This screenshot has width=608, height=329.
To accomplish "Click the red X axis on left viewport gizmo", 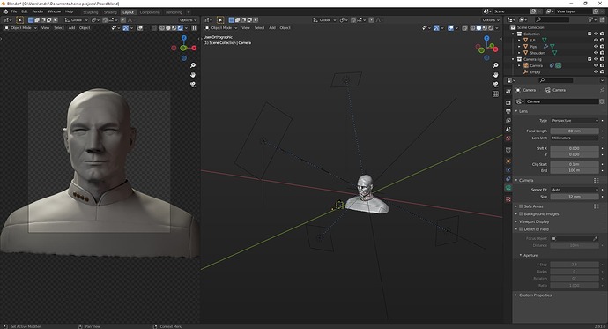I will [x=194, y=48].
